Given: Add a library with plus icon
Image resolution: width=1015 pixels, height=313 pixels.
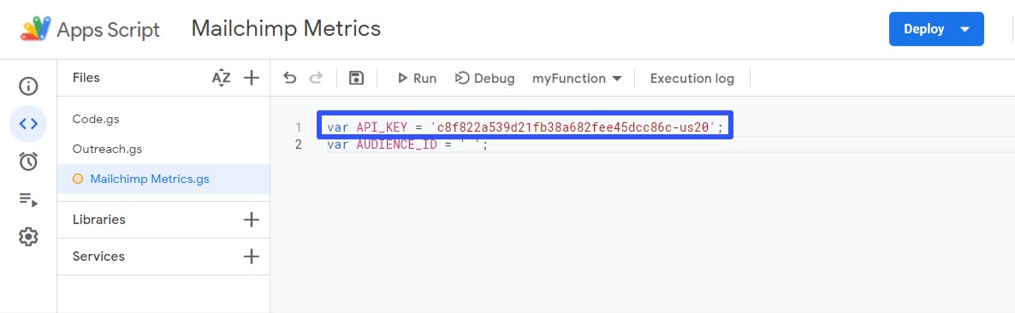Looking at the screenshot, I should (x=251, y=220).
